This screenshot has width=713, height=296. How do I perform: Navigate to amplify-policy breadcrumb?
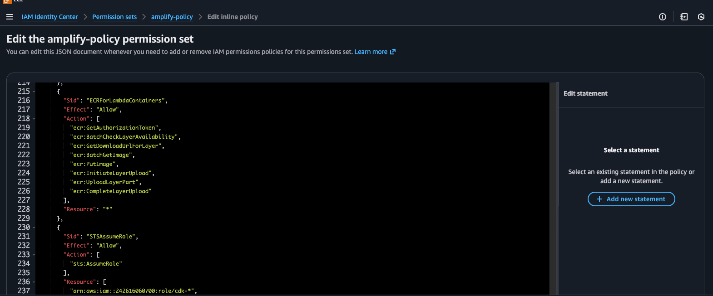[172, 17]
